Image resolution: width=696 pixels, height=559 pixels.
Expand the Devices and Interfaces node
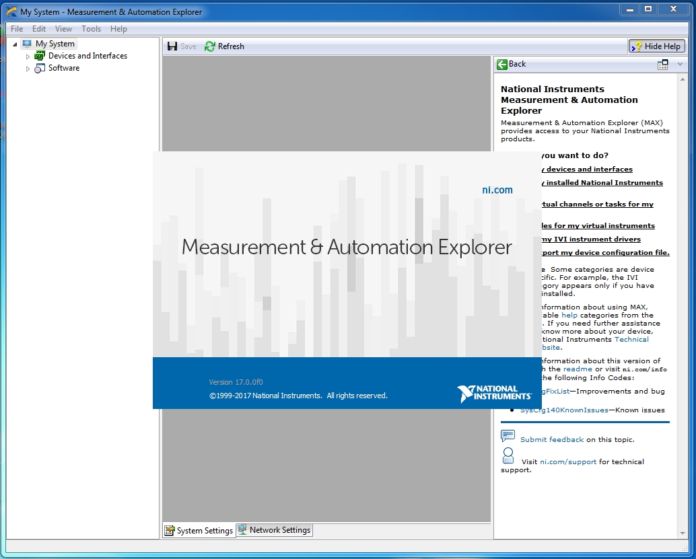click(x=28, y=57)
